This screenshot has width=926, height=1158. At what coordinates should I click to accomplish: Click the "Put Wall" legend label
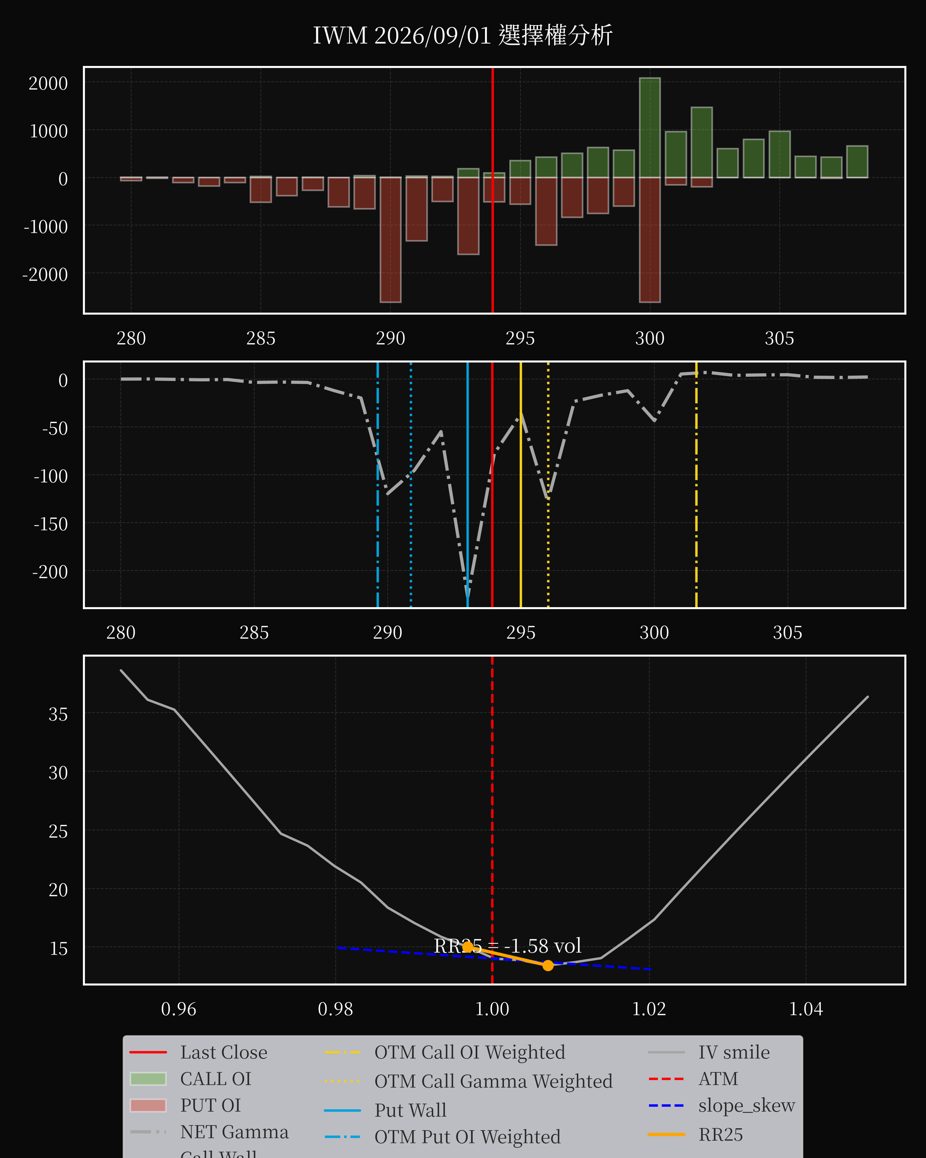point(410,1110)
